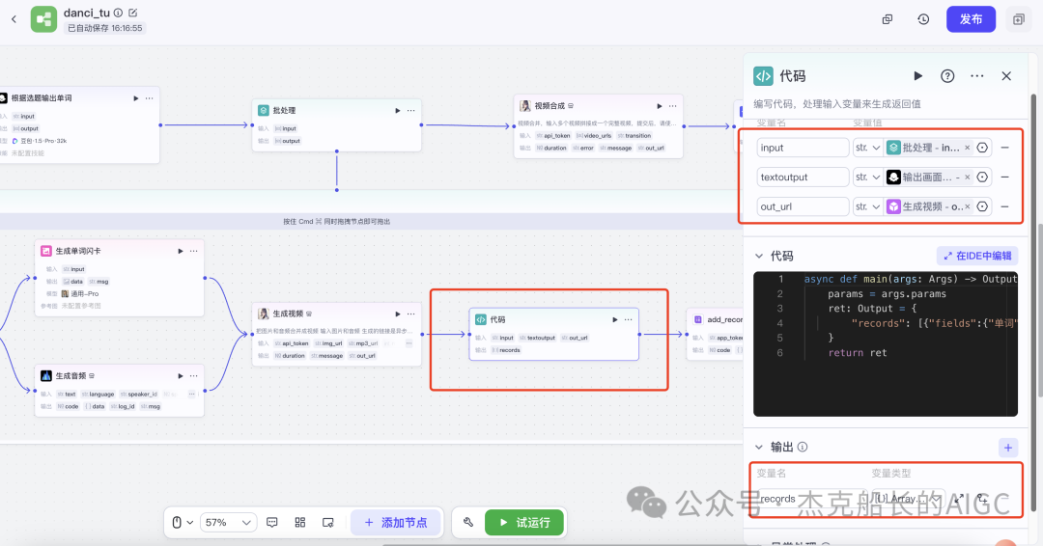Open the side panel icon right of 发布
The width and height of the screenshot is (1043, 546).
[1019, 19]
